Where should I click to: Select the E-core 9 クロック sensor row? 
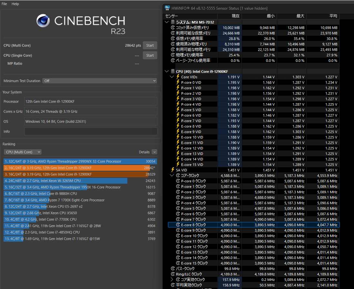click(x=254, y=230)
